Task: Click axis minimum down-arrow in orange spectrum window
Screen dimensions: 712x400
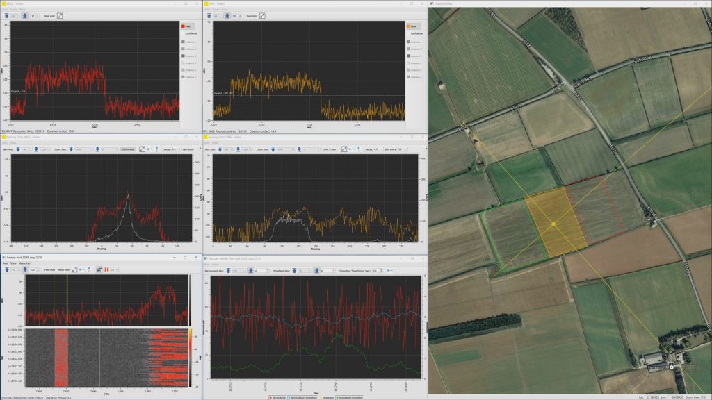Action: coord(229,15)
